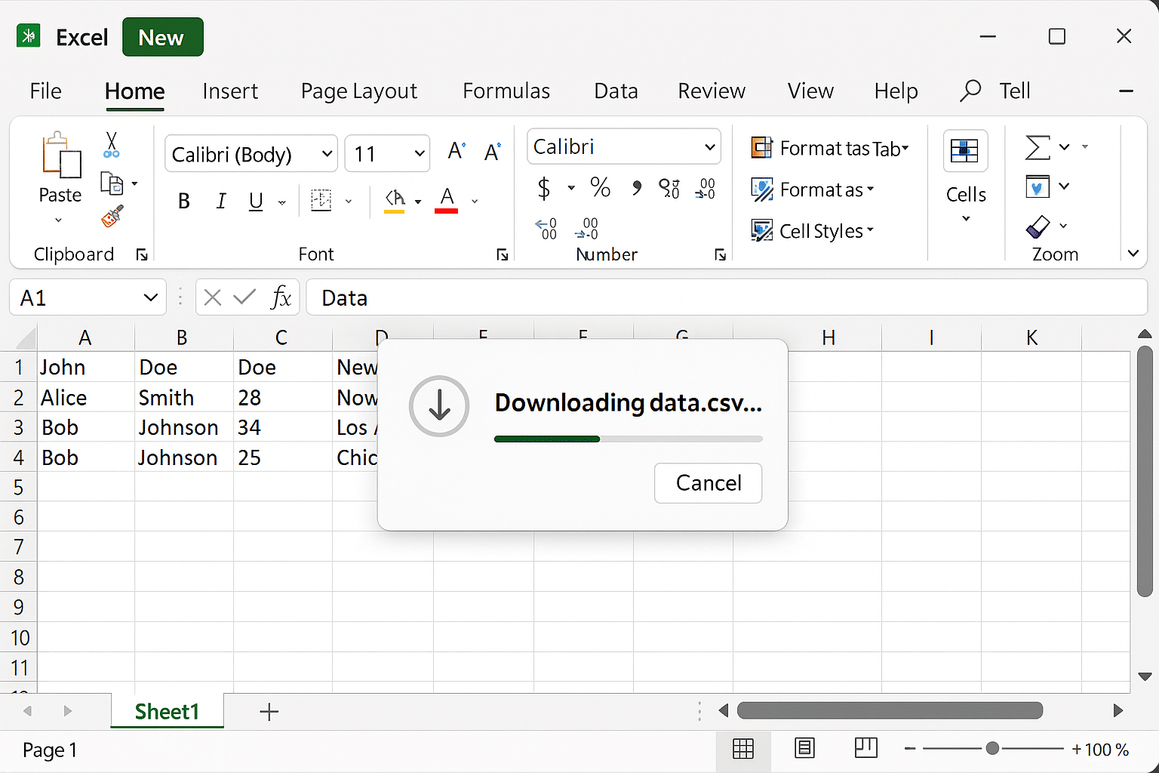
Task: Click the download progress bar
Action: tap(629, 439)
